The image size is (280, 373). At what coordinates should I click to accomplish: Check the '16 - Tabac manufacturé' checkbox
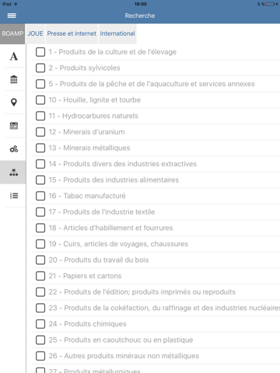click(x=40, y=196)
